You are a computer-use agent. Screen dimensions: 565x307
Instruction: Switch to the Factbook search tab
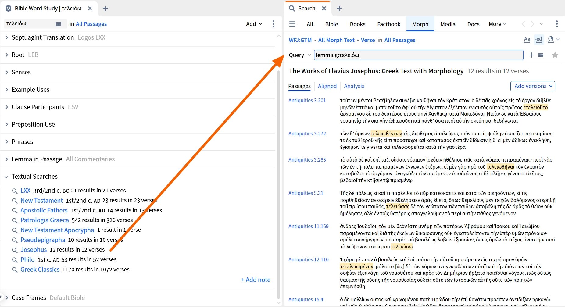click(x=389, y=24)
